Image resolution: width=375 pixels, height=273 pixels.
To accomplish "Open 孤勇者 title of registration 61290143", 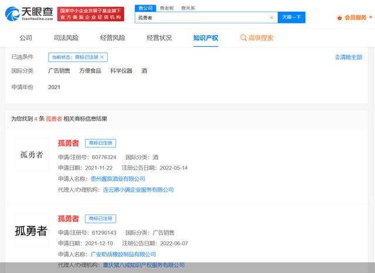I will pos(69,219).
